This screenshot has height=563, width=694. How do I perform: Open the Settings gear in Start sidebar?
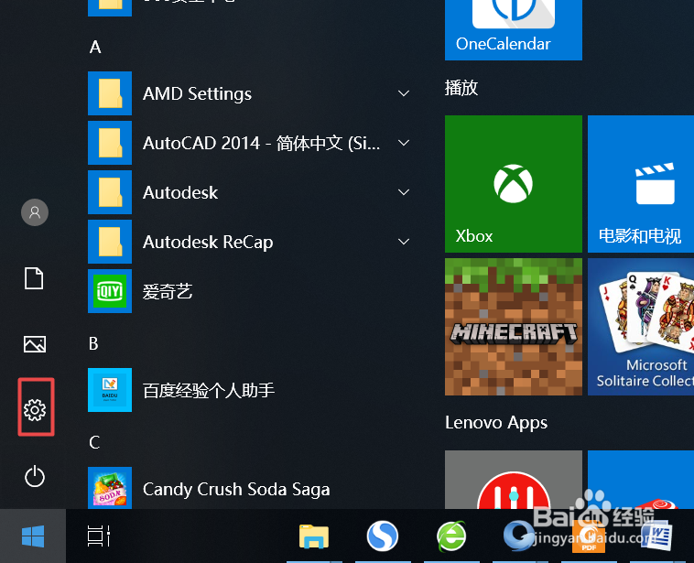[x=35, y=409]
